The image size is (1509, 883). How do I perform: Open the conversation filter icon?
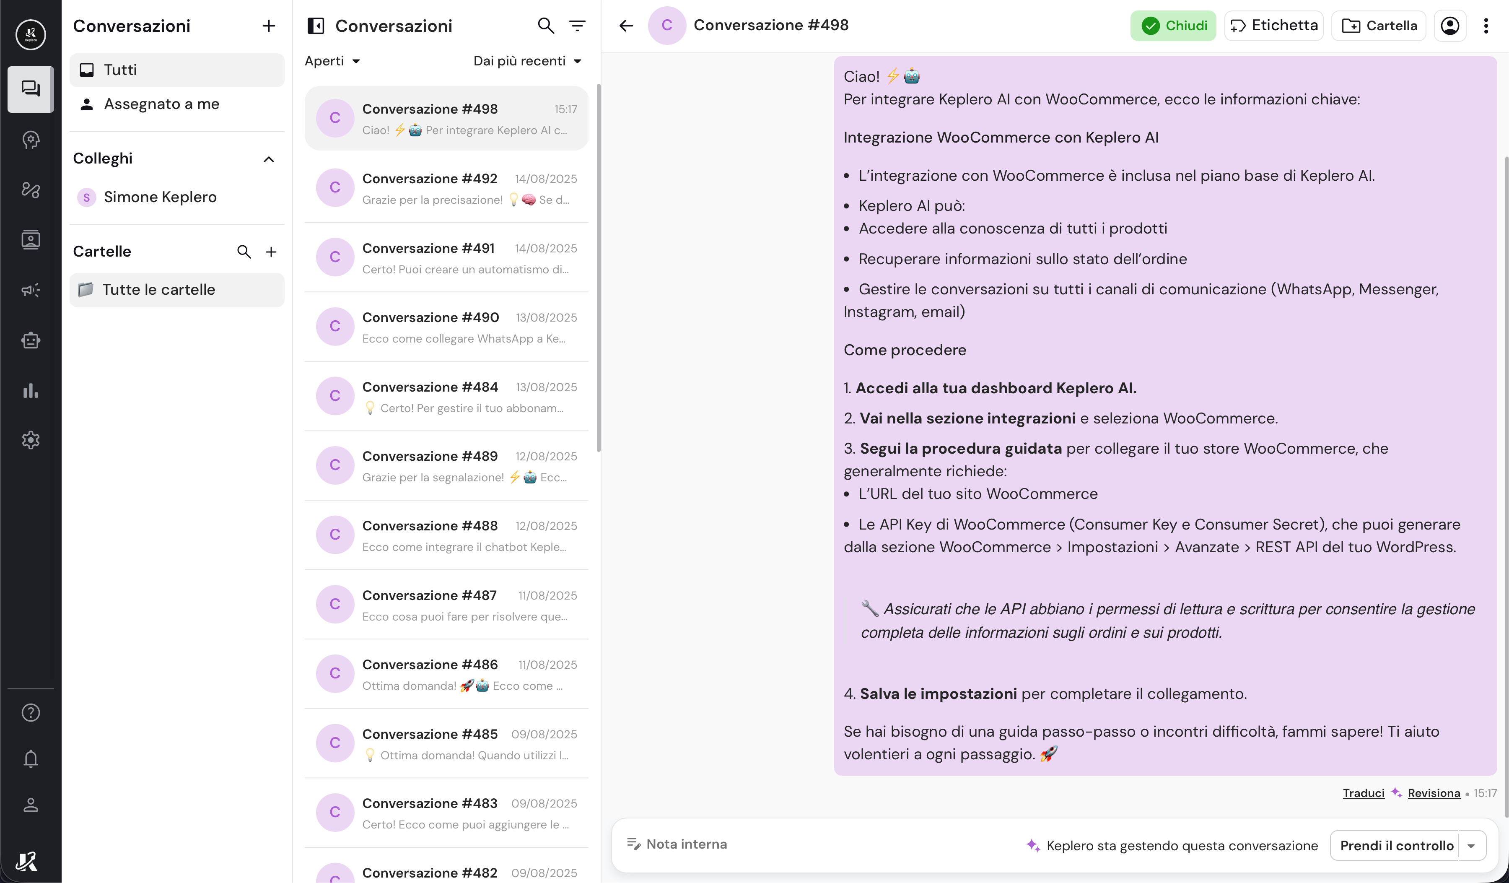(577, 26)
